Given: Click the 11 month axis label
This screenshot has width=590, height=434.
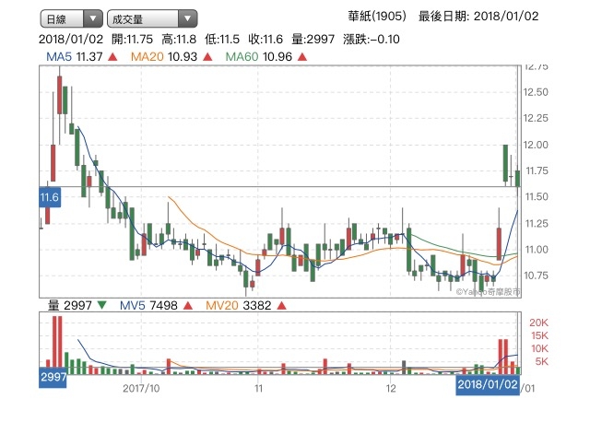Looking at the screenshot, I should pyautogui.click(x=258, y=388).
